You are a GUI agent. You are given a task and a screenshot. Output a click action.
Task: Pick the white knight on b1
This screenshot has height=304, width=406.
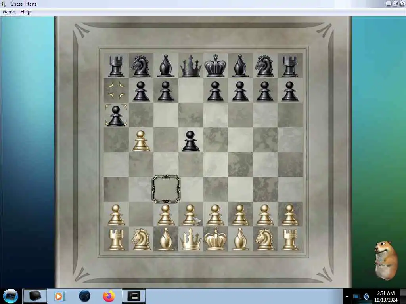pyautogui.click(x=141, y=239)
